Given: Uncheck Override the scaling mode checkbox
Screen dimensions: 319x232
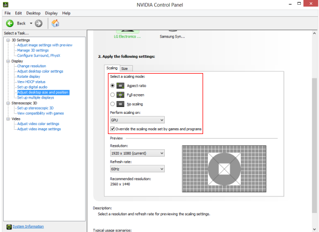Looking at the screenshot, I should point(112,129).
